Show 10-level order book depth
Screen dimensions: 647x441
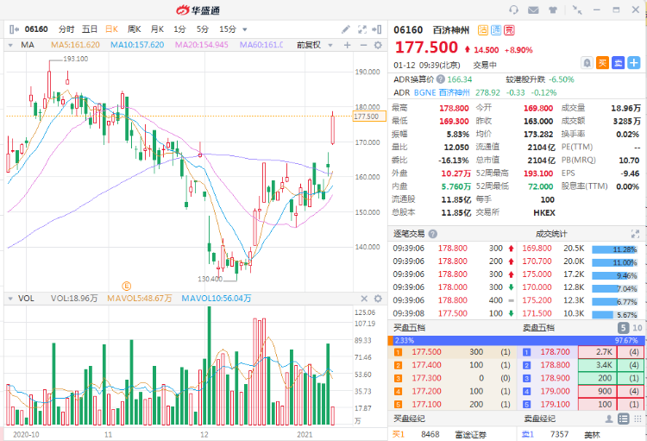click(x=638, y=328)
